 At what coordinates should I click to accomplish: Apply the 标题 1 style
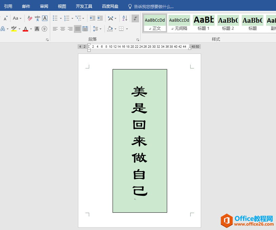[203, 23]
